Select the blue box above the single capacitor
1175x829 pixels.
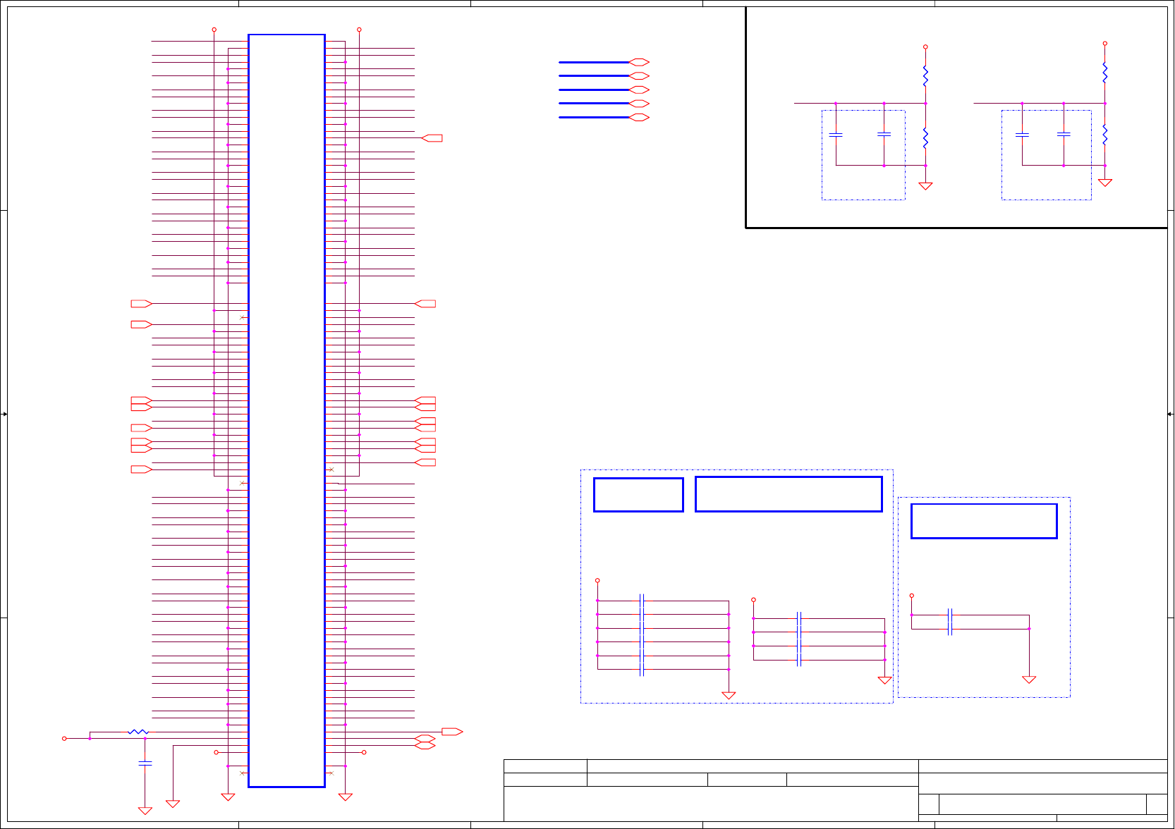click(984, 521)
